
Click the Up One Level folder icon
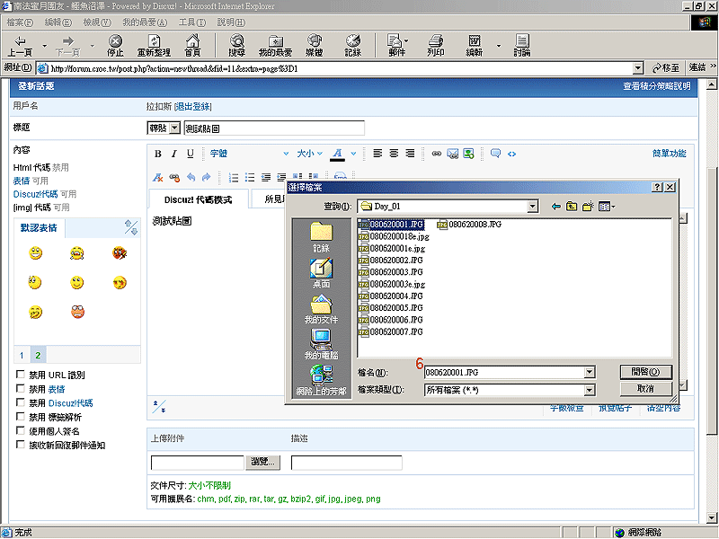570,206
